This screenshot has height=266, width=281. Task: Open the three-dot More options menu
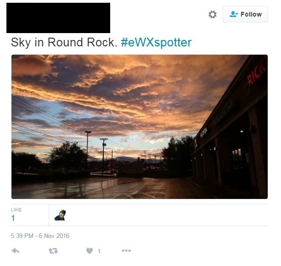(x=126, y=250)
